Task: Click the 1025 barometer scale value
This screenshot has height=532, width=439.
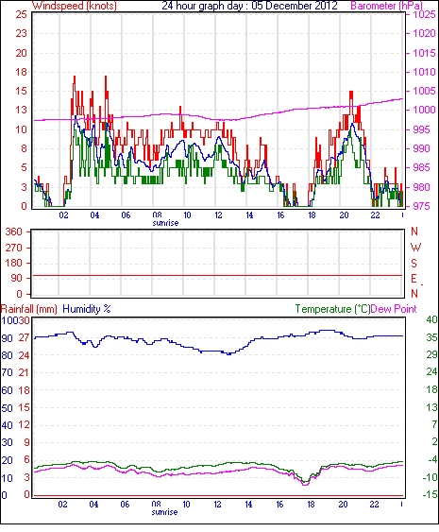Action: 424,14
